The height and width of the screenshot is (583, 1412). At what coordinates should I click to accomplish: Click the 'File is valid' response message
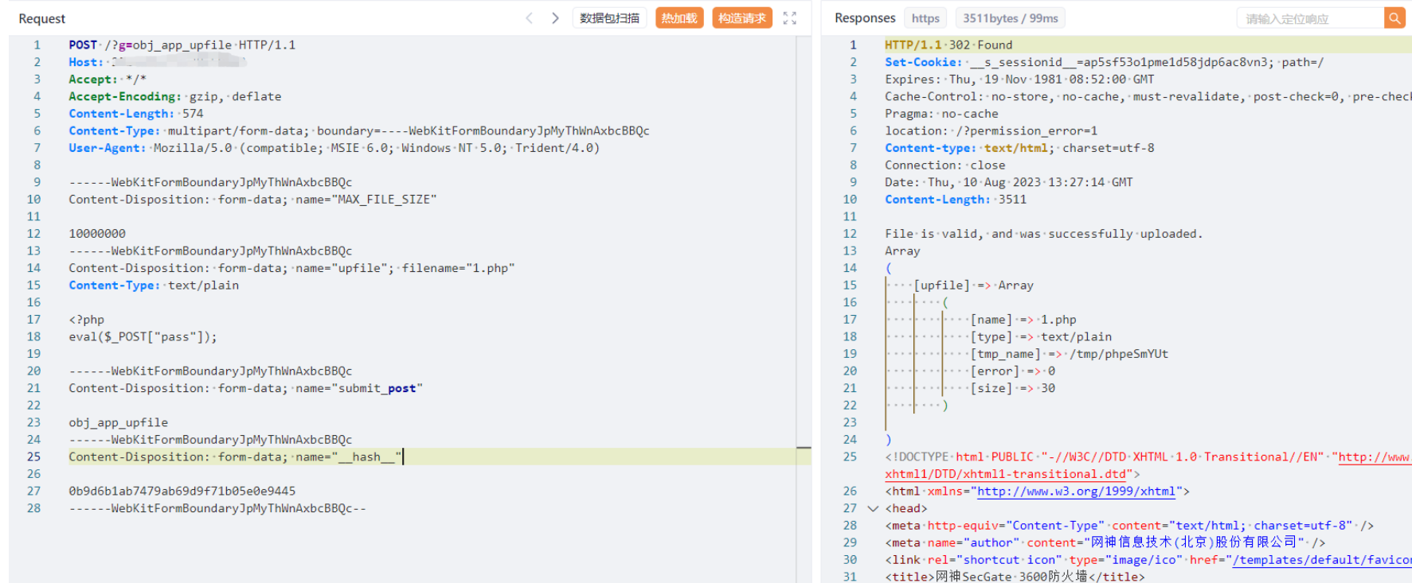1043,234
